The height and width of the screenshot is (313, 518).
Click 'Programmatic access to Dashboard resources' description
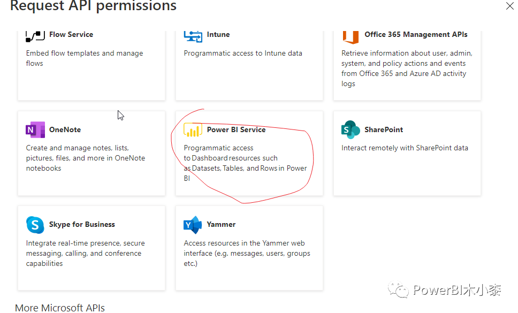click(x=245, y=163)
